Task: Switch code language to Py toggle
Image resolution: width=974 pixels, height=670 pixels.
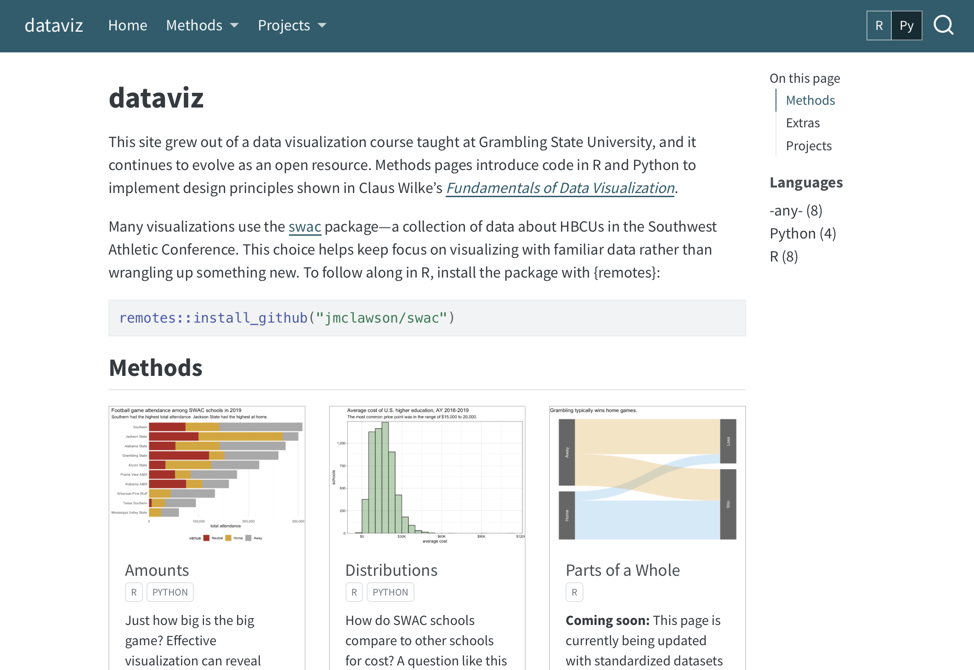Action: (906, 26)
